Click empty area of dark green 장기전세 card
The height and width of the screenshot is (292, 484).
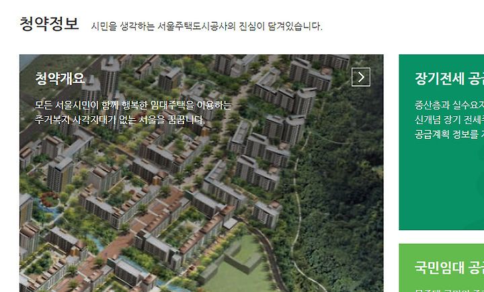(442, 185)
